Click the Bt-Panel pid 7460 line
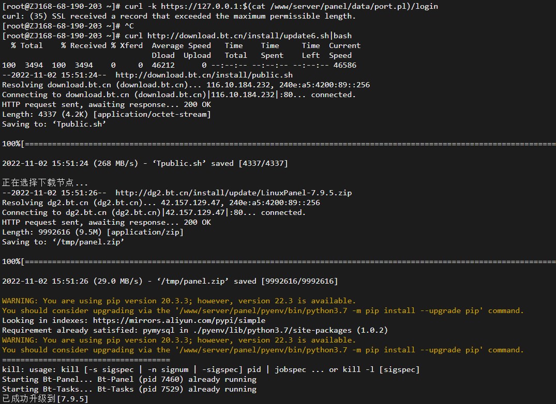556x404 pixels. 129,380
